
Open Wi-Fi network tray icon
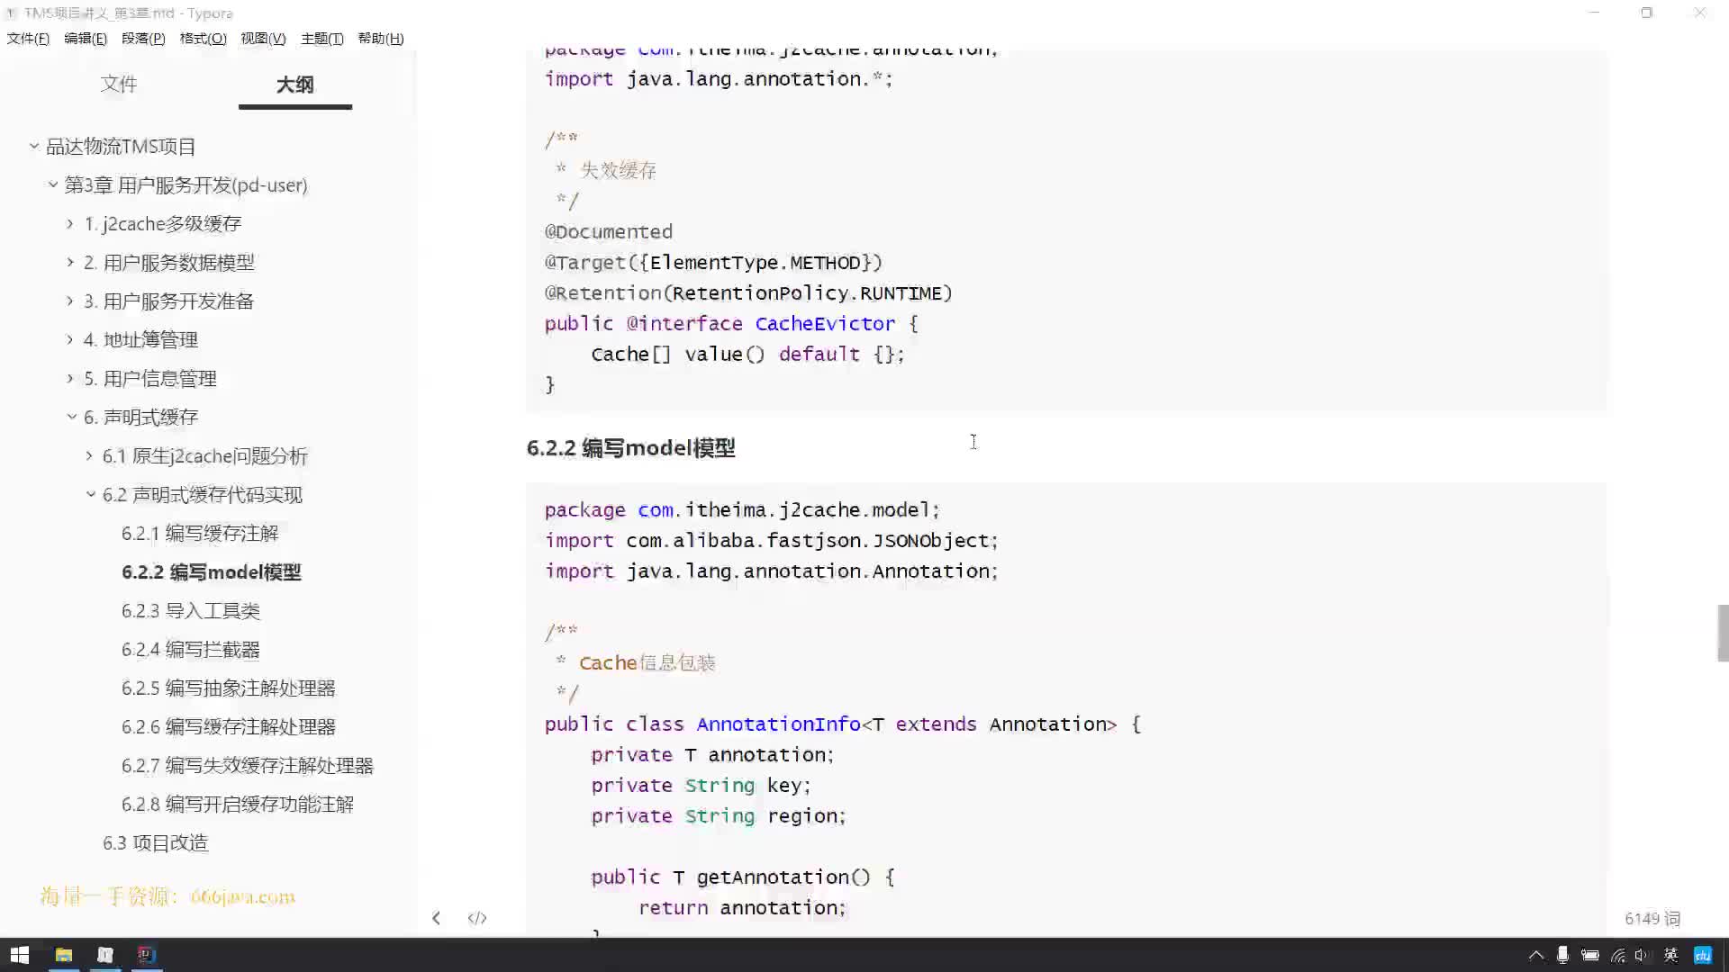click(1618, 955)
